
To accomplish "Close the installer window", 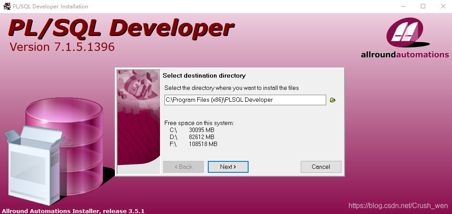I will click(443, 6).
